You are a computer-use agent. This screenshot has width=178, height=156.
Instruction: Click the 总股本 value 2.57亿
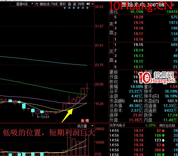tap(137, 110)
